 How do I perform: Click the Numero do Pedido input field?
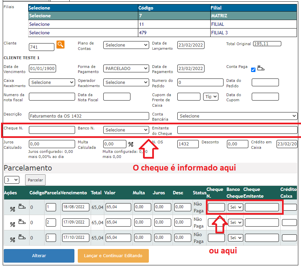coord(200,82)
